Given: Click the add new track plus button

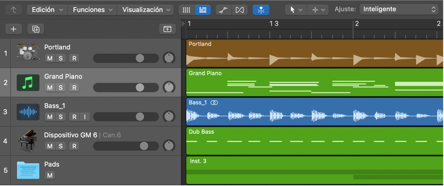Looking at the screenshot, I should [14, 29].
